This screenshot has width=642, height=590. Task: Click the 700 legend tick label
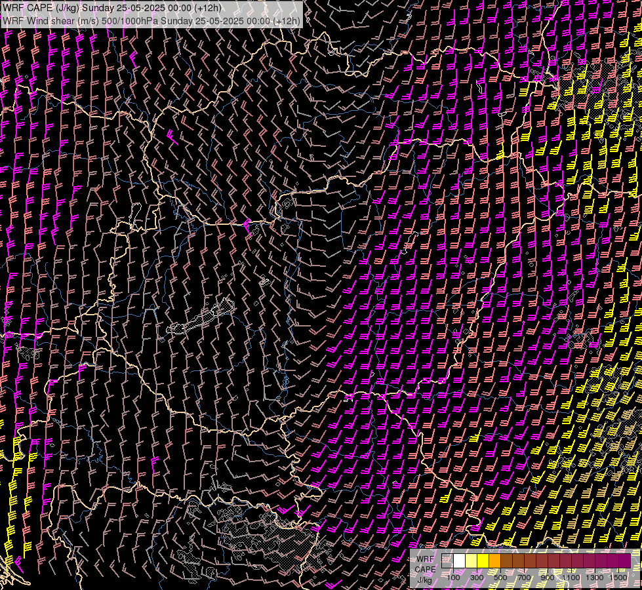(x=524, y=578)
